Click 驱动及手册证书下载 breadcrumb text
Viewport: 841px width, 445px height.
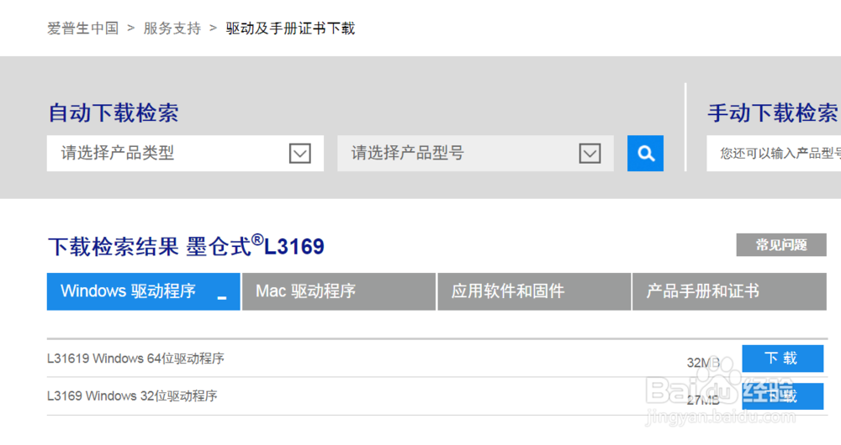point(291,29)
